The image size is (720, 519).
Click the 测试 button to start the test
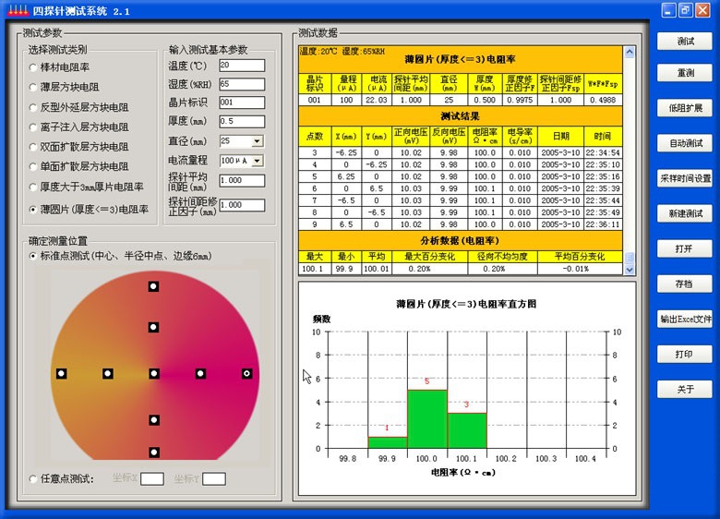(686, 42)
